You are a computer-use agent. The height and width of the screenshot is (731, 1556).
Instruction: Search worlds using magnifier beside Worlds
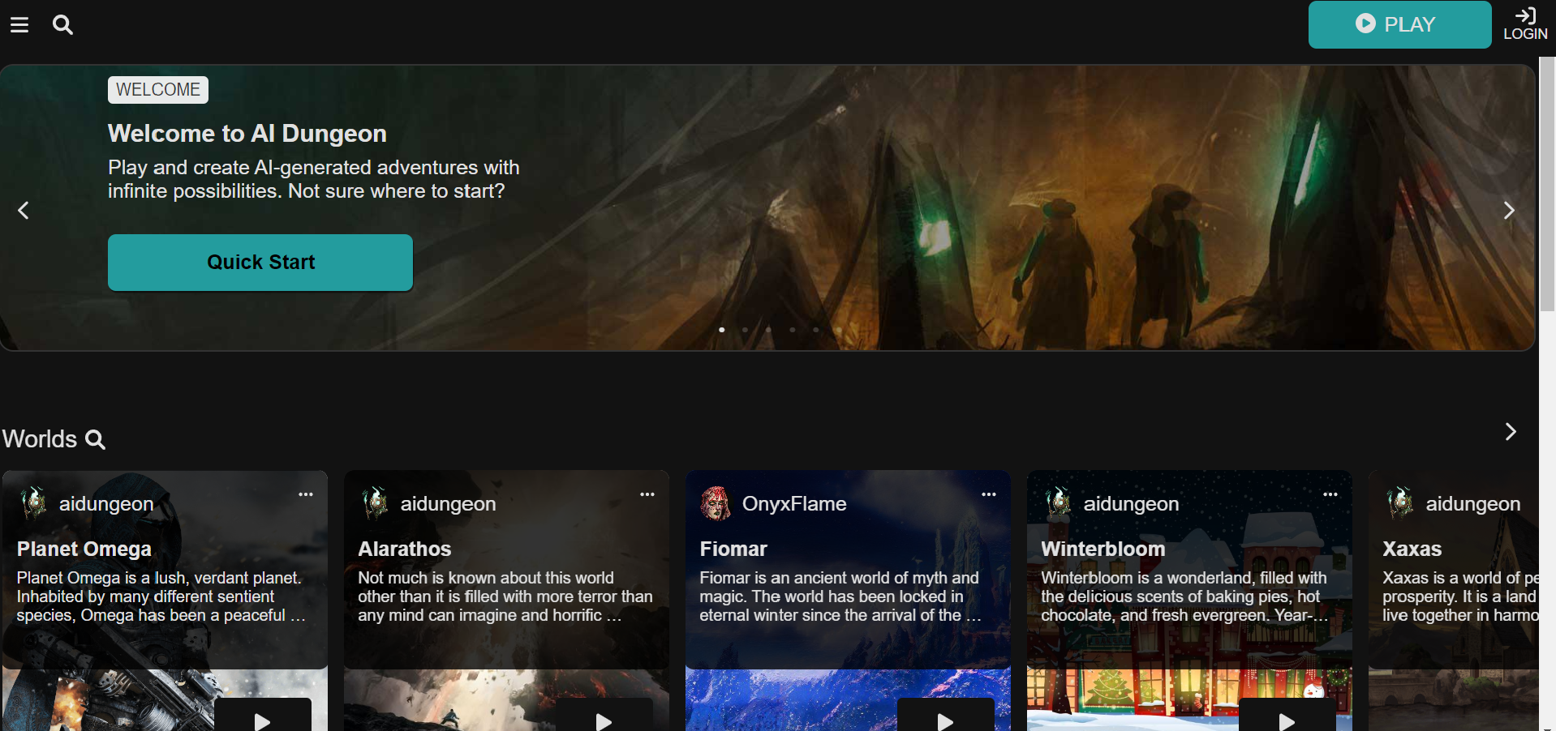point(96,439)
